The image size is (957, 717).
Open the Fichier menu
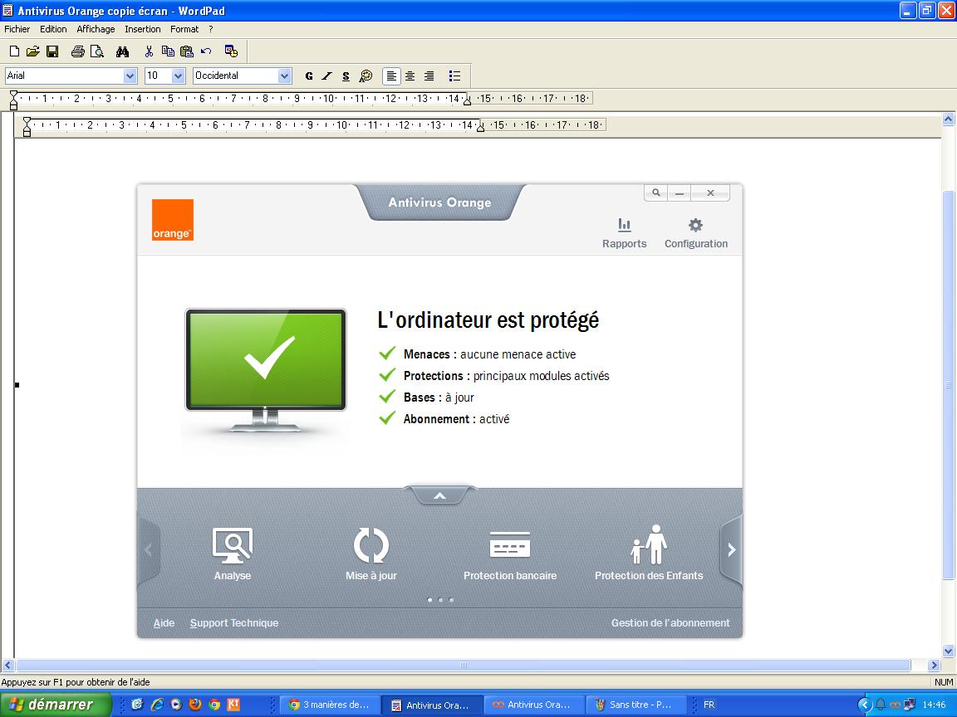[x=17, y=29]
